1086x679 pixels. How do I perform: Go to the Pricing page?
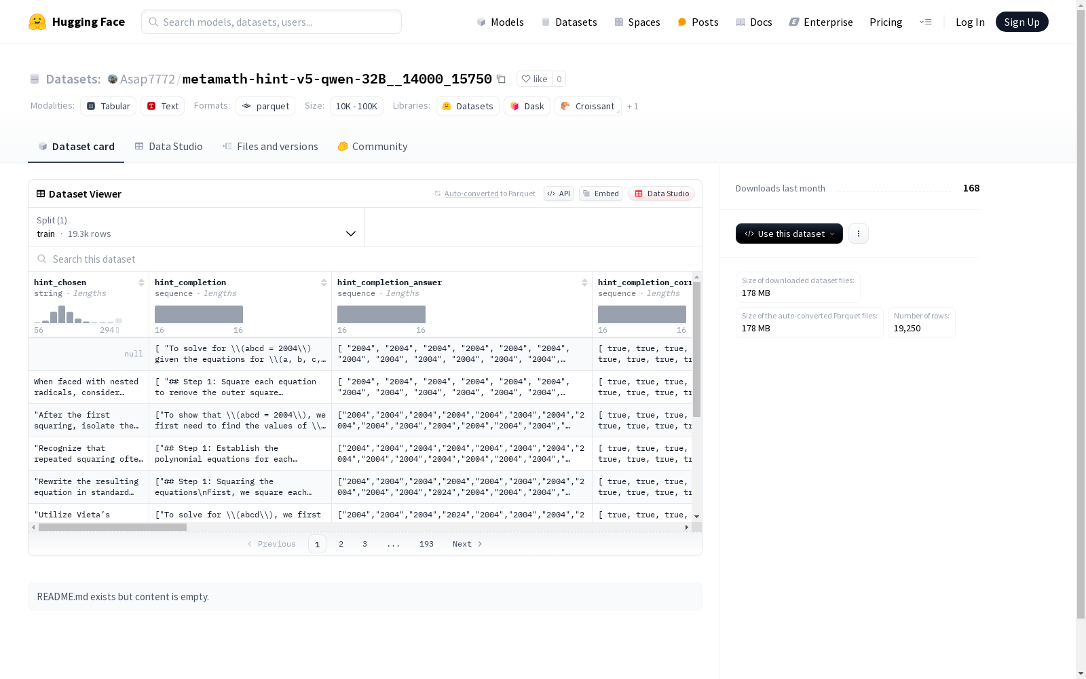coord(886,22)
